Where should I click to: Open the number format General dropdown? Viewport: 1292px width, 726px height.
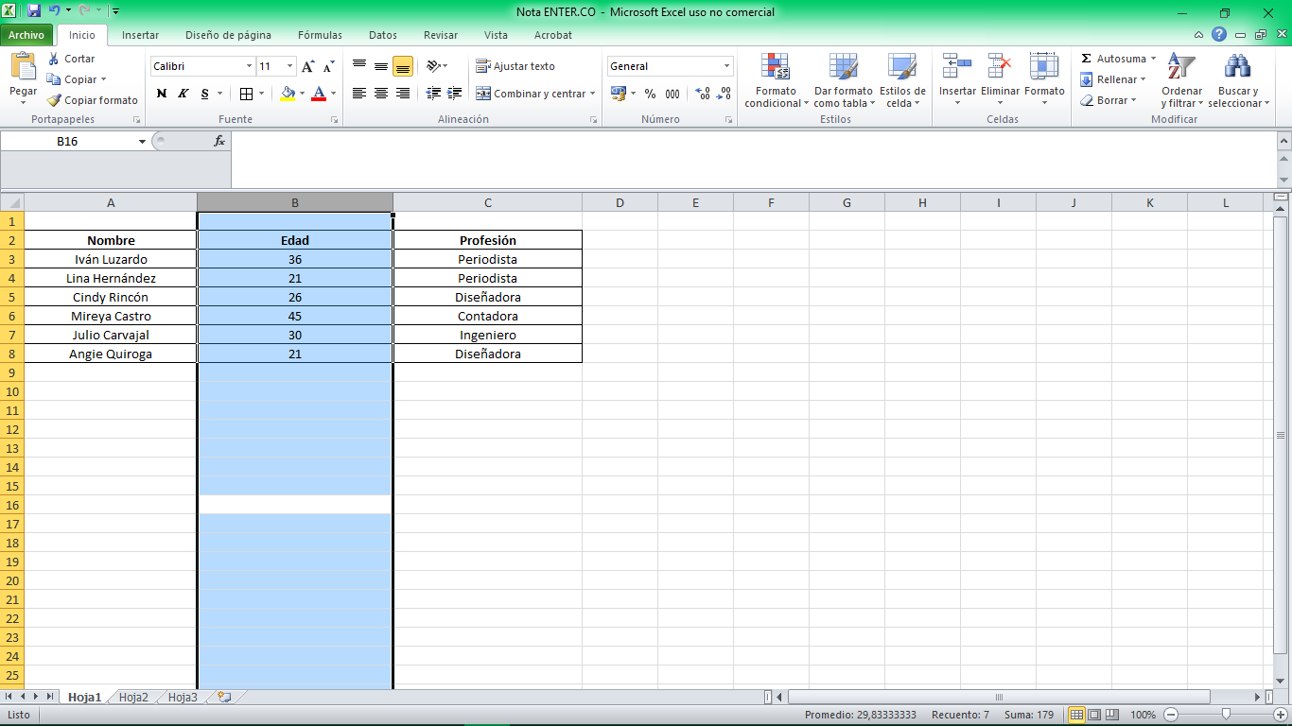click(727, 66)
